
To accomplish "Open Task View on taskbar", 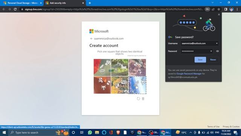I will tap(82, 133).
